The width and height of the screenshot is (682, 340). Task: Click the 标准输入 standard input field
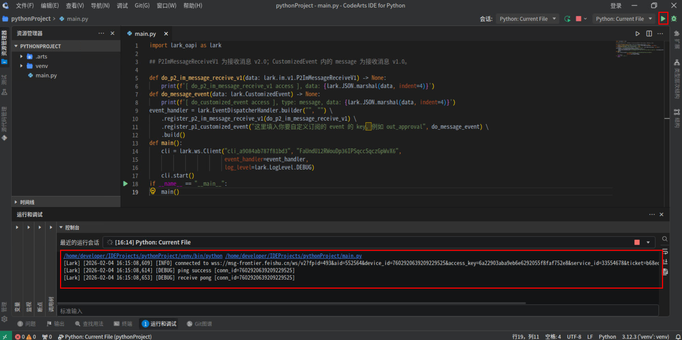[x=358, y=311]
